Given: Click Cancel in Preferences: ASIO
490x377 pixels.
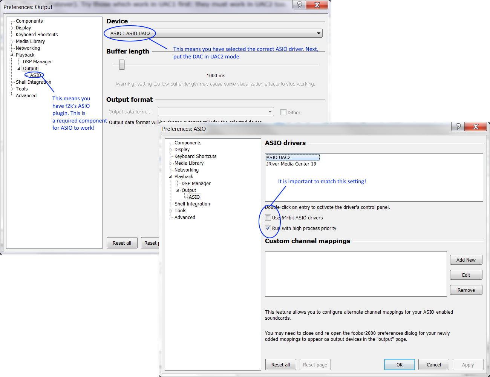Looking at the screenshot, I should (434, 365).
